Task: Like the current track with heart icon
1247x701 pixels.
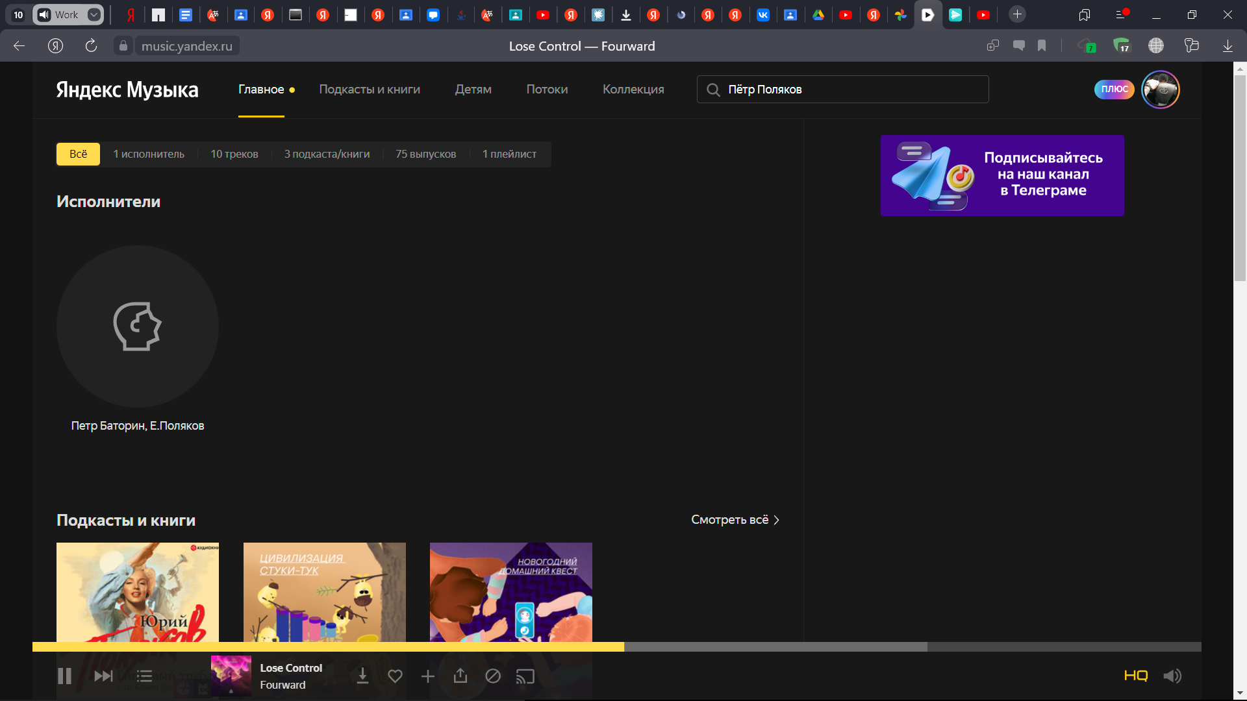Action: click(395, 676)
